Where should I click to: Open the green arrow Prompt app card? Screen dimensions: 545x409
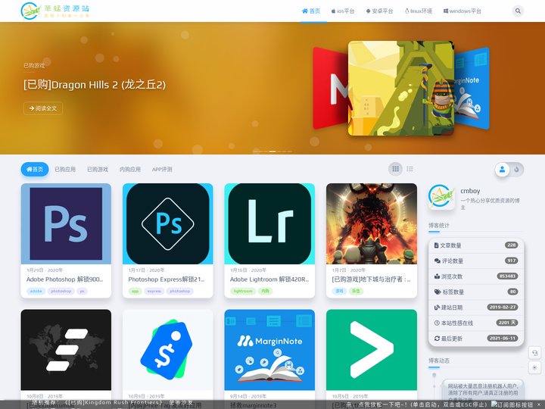tap(372, 350)
